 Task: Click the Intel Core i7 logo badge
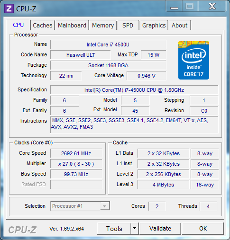tap(193, 60)
